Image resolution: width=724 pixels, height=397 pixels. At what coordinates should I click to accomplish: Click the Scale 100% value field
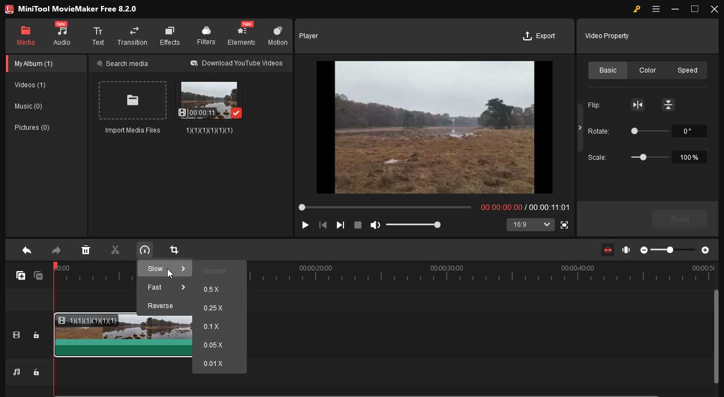(x=689, y=157)
